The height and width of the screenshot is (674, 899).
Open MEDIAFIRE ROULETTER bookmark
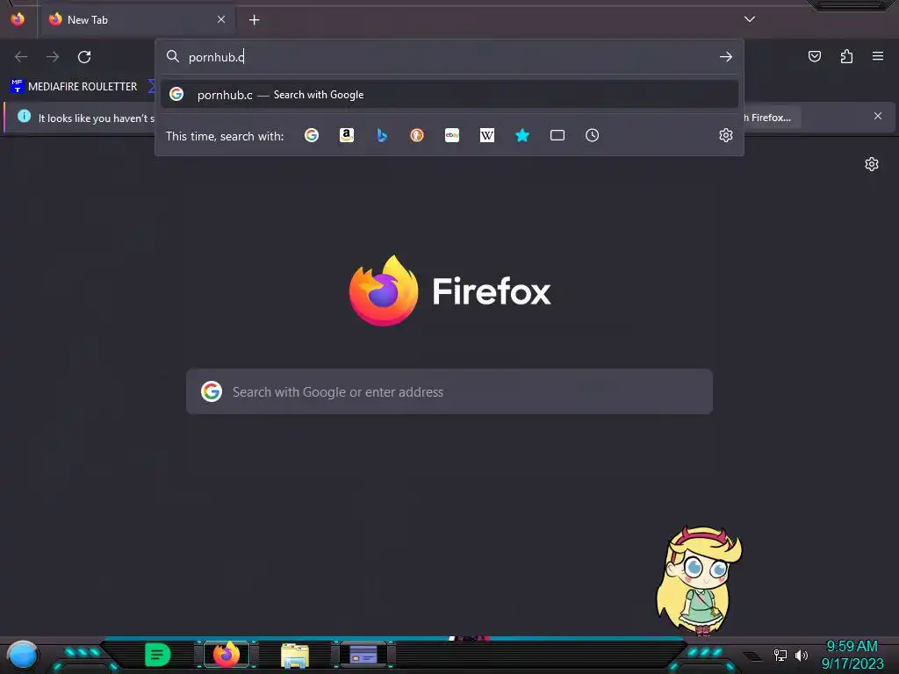[74, 87]
